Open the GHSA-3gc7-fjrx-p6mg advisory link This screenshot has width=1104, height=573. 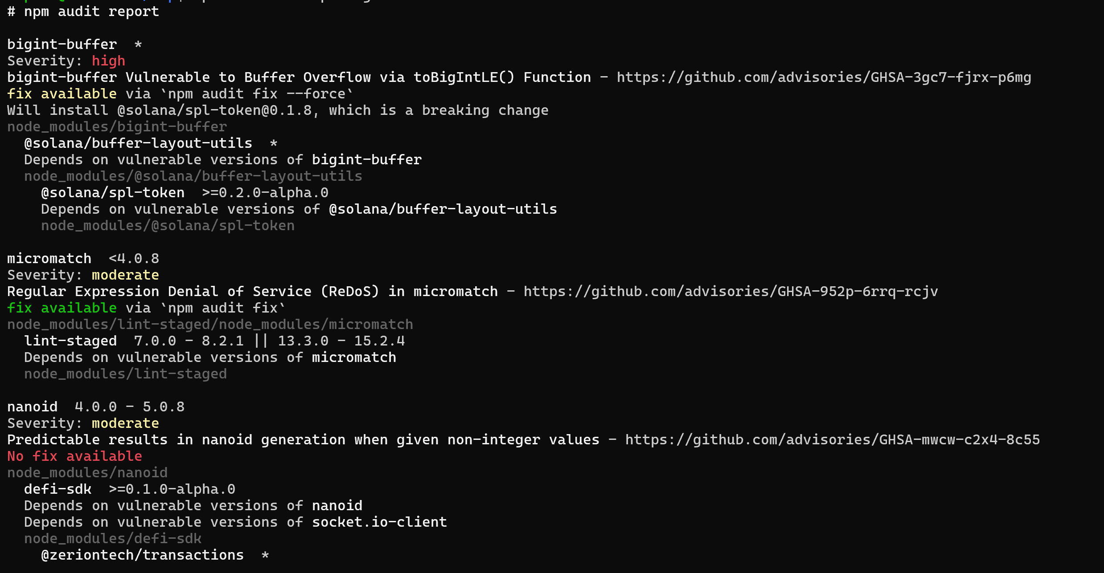[x=824, y=77]
